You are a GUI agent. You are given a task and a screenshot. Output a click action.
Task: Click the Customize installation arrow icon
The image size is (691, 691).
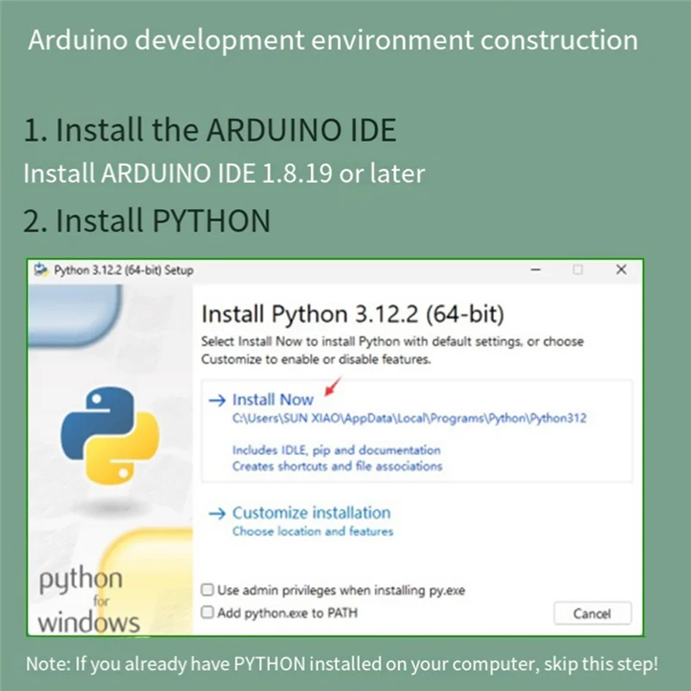(x=218, y=513)
